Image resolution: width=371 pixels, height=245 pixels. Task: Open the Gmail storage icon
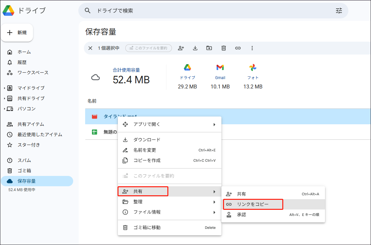click(220, 68)
